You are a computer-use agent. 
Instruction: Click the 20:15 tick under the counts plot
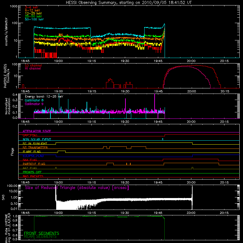(x=224, y=61)
